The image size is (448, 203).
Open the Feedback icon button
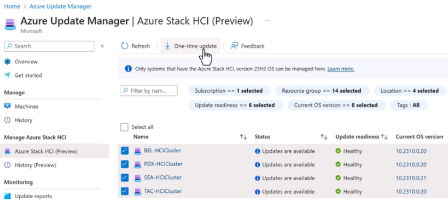234,46
